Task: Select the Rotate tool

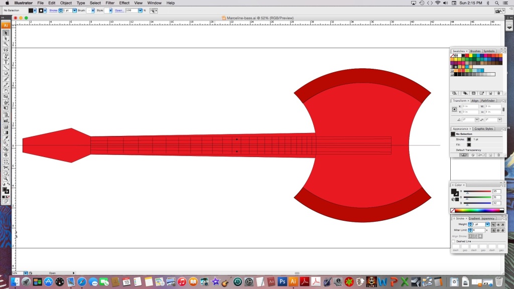Action: 6,91
